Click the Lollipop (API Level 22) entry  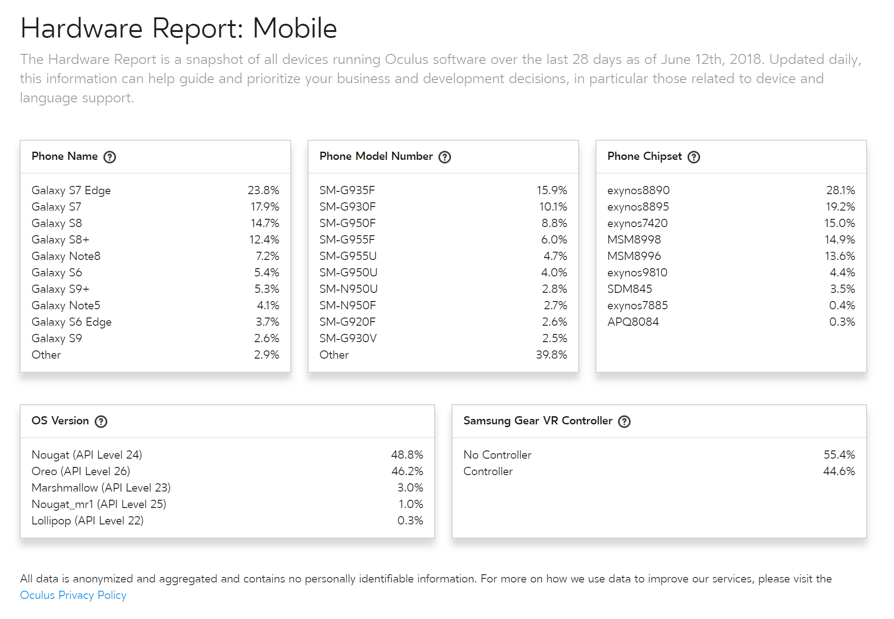click(87, 521)
